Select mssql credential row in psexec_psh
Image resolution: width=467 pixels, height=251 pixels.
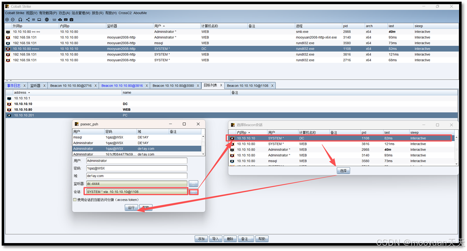pos(137,138)
